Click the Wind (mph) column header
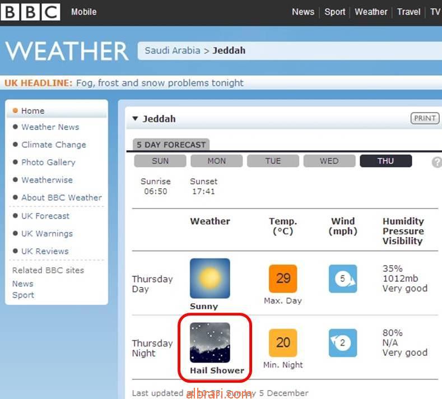Viewport: 442px width, 399px height. click(x=343, y=226)
